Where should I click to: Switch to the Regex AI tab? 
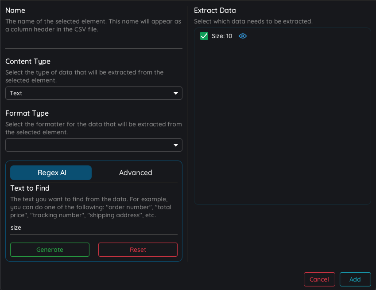point(51,172)
